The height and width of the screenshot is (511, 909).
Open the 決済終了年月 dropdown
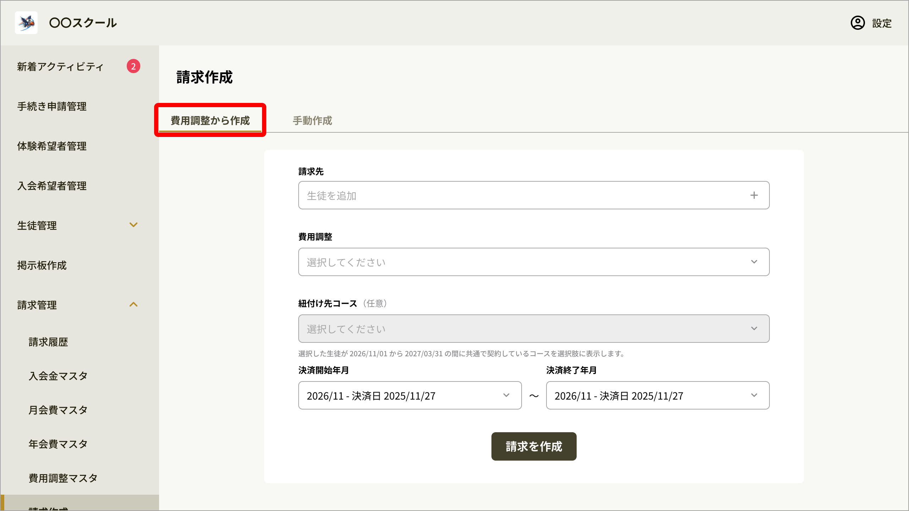(x=658, y=395)
